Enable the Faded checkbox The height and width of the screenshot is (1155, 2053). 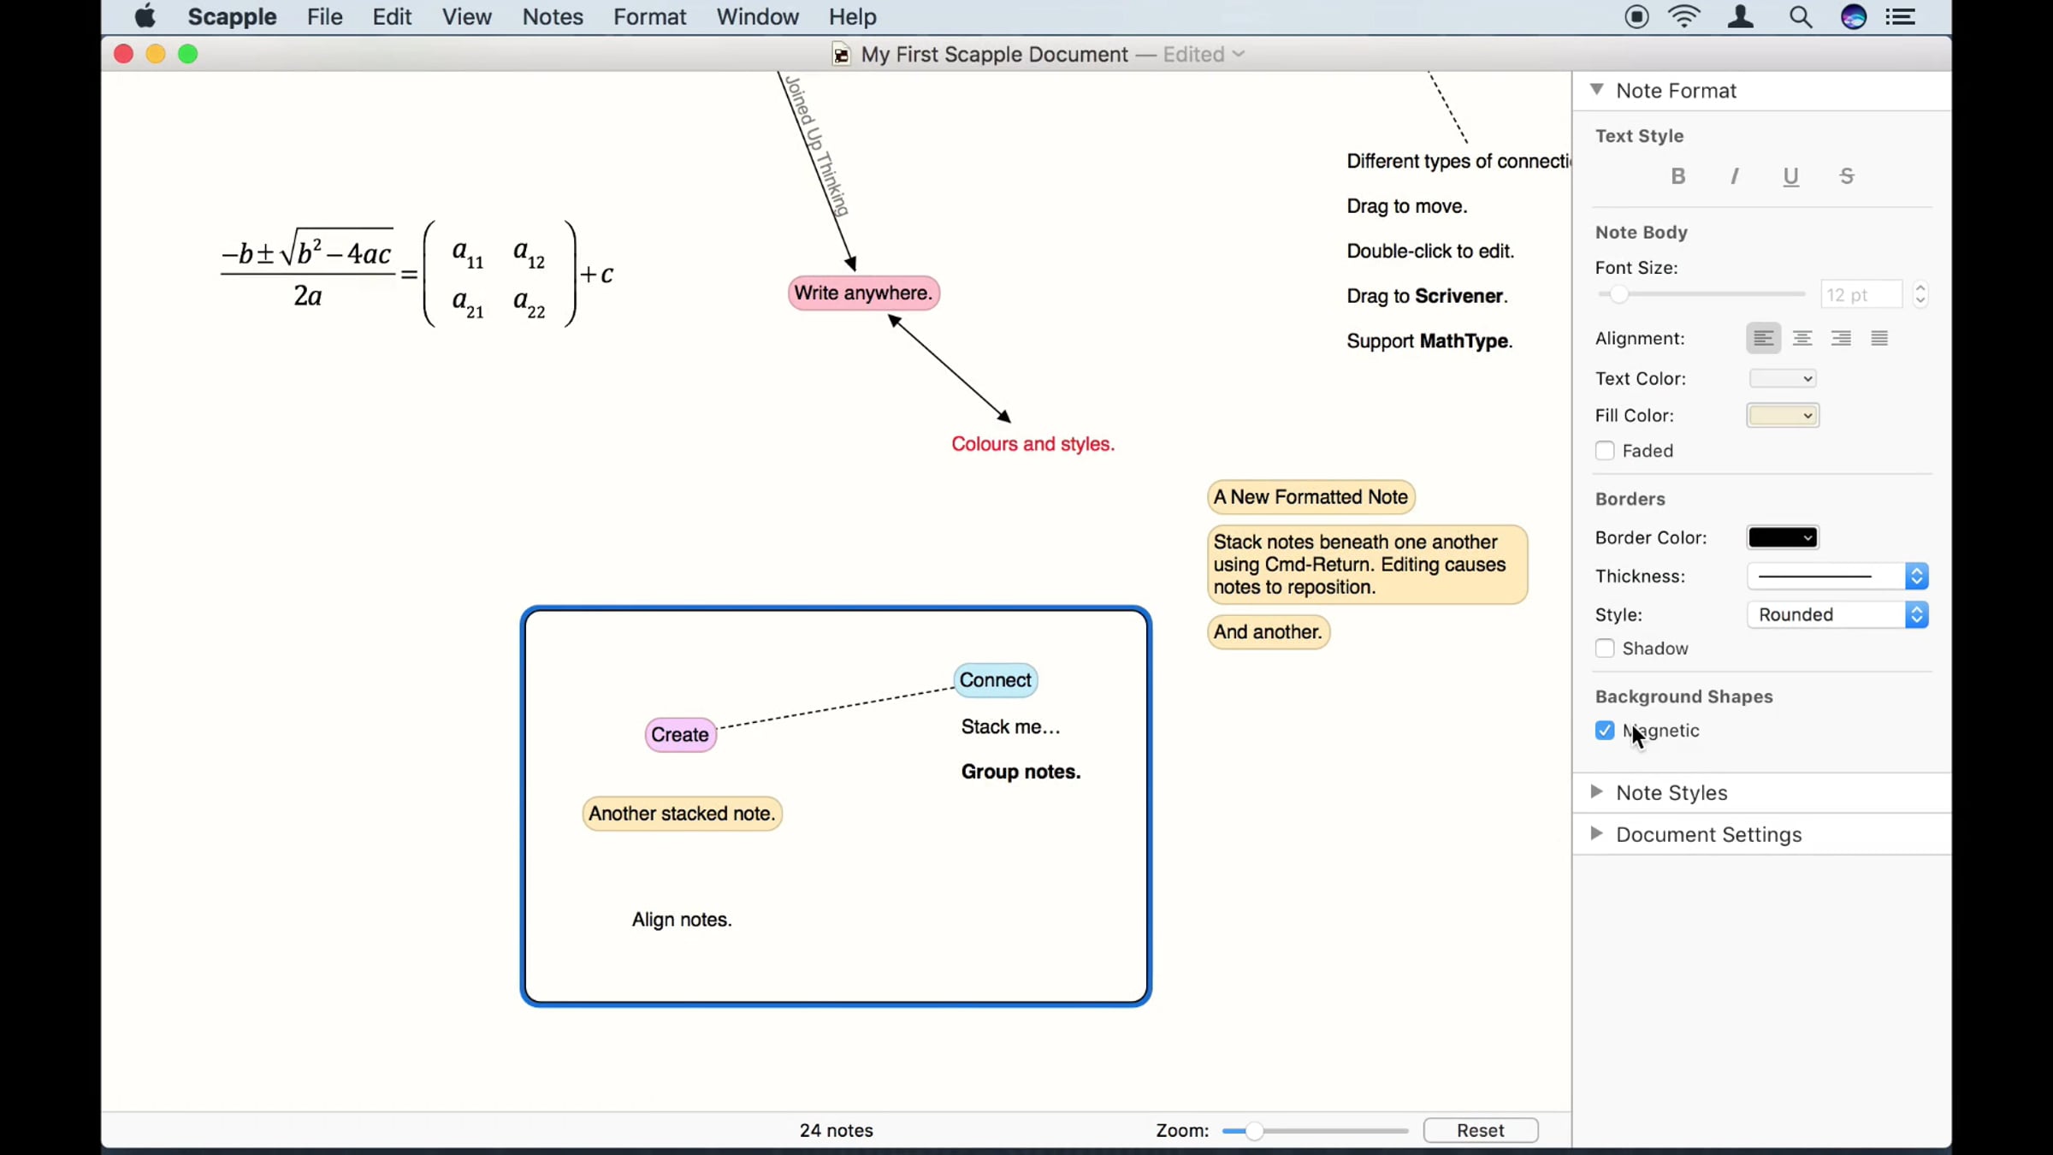[1605, 451]
